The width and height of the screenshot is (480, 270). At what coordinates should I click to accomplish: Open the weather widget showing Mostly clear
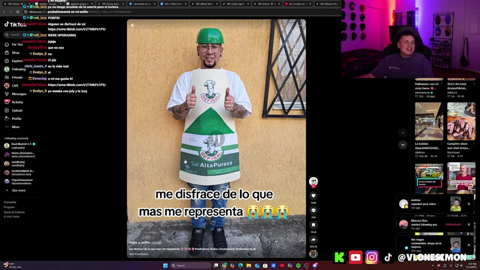coord(13,265)
